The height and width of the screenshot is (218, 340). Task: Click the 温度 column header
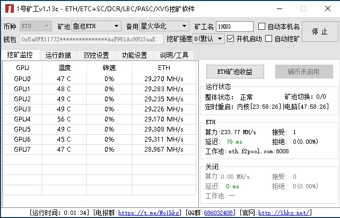[x=65, y=68]
